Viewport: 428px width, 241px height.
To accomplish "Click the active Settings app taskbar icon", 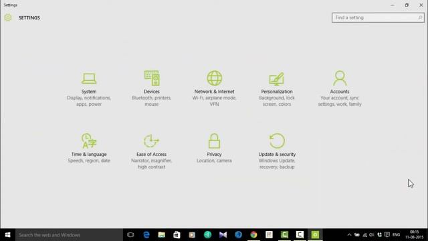I will pos(315,235).
